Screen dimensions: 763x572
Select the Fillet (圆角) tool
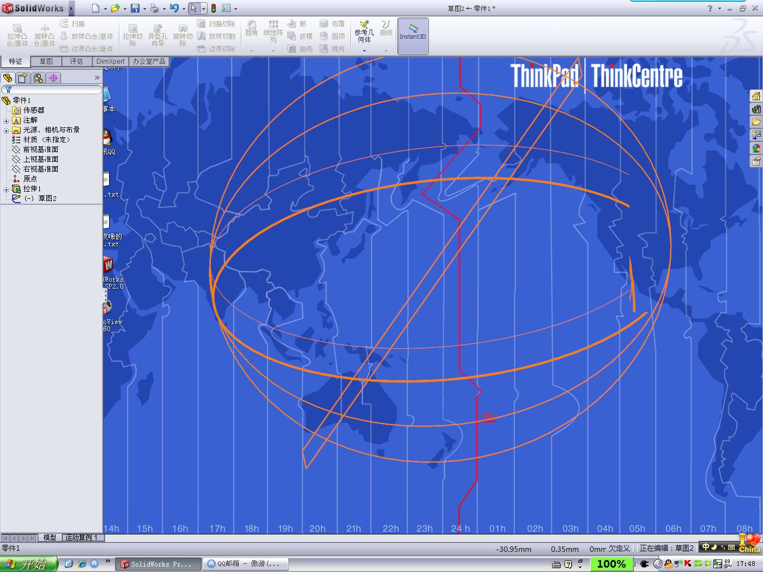pyautogui.click(x=251, y=29)
